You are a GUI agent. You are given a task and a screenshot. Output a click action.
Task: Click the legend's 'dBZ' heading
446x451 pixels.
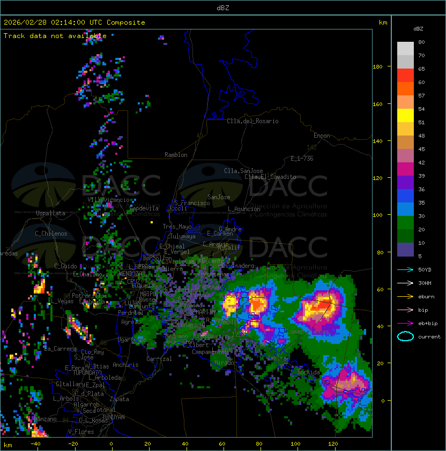tap(418, 29)
